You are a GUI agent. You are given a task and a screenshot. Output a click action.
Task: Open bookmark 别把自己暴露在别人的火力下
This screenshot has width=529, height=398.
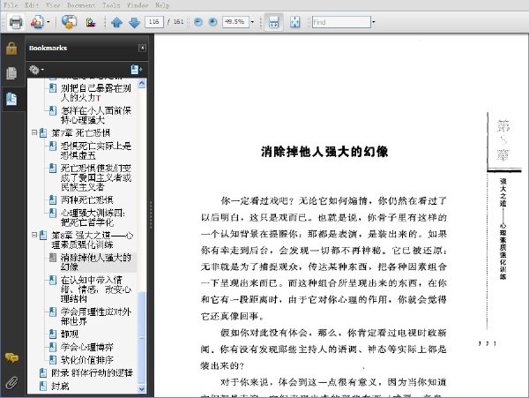95,93
